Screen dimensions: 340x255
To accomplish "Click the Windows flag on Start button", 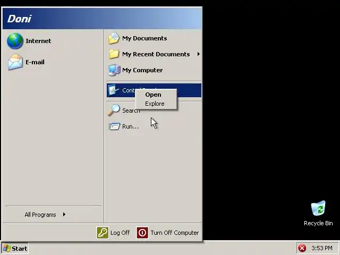I will point(7,249).
